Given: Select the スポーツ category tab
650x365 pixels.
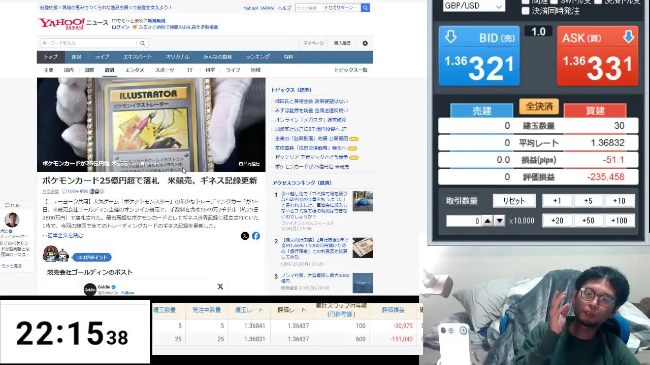Looking at the screenshot, I should 165,70.
